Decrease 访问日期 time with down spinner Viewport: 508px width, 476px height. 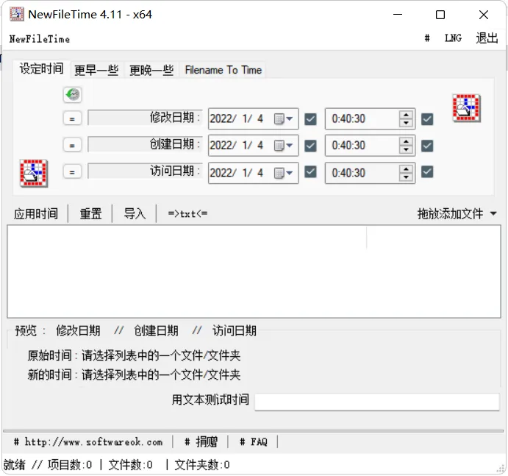[406, 177]
